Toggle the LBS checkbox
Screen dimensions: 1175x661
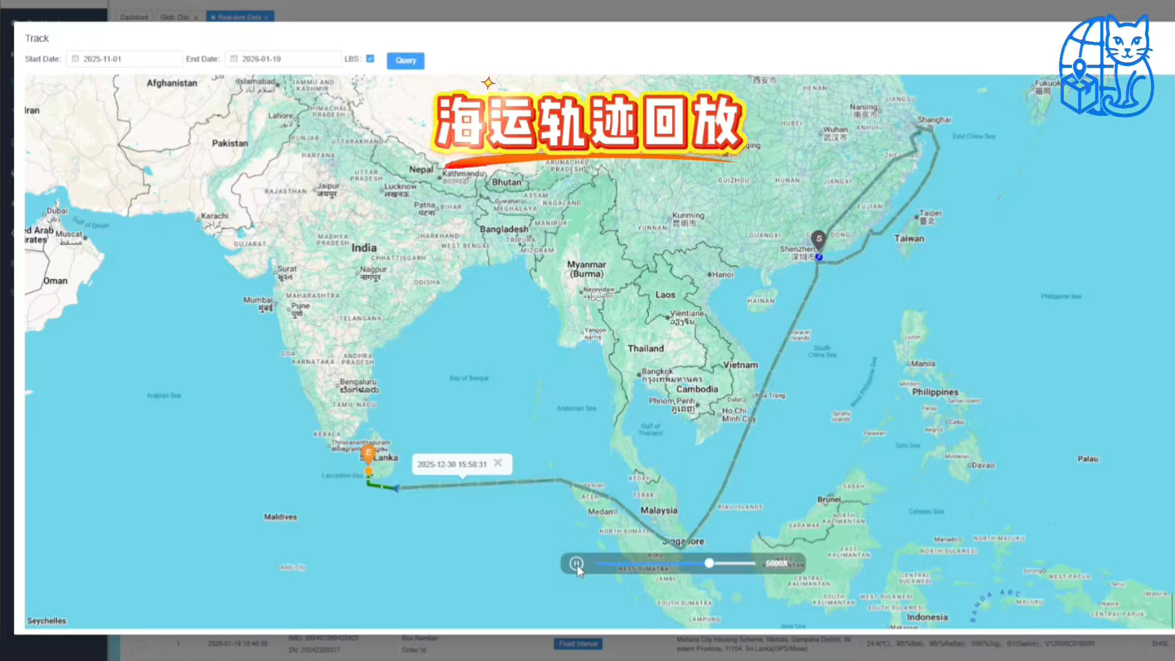tap(370, 59)
